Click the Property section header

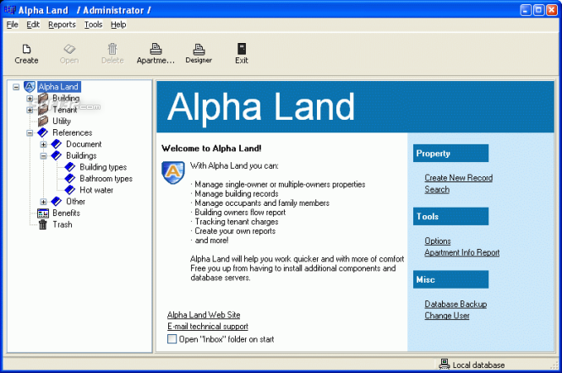coord(450,154)
